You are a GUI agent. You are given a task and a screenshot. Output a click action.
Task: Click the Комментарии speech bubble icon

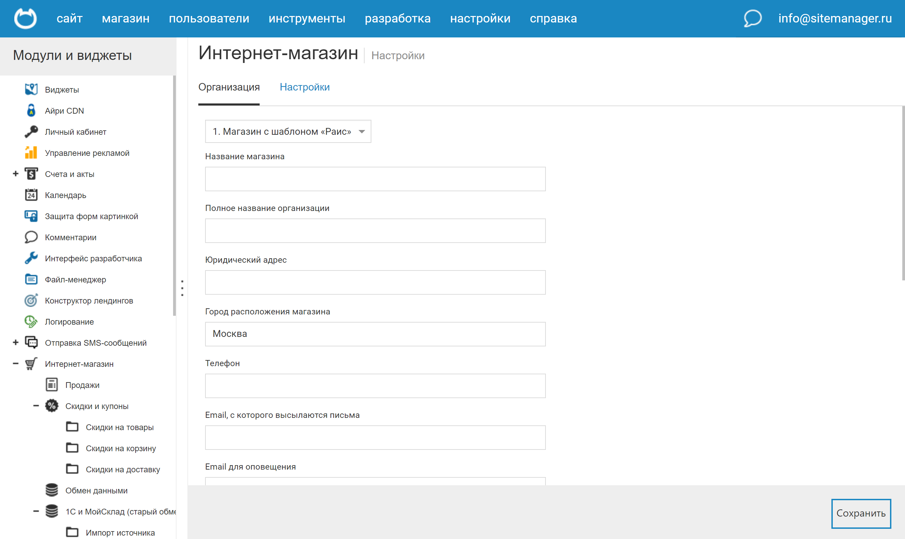(x=31, y=237)
